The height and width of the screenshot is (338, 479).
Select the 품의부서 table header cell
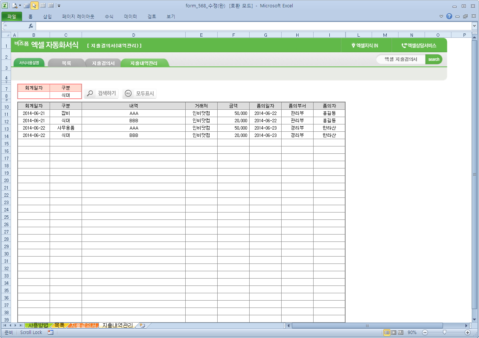pos(297,106)
